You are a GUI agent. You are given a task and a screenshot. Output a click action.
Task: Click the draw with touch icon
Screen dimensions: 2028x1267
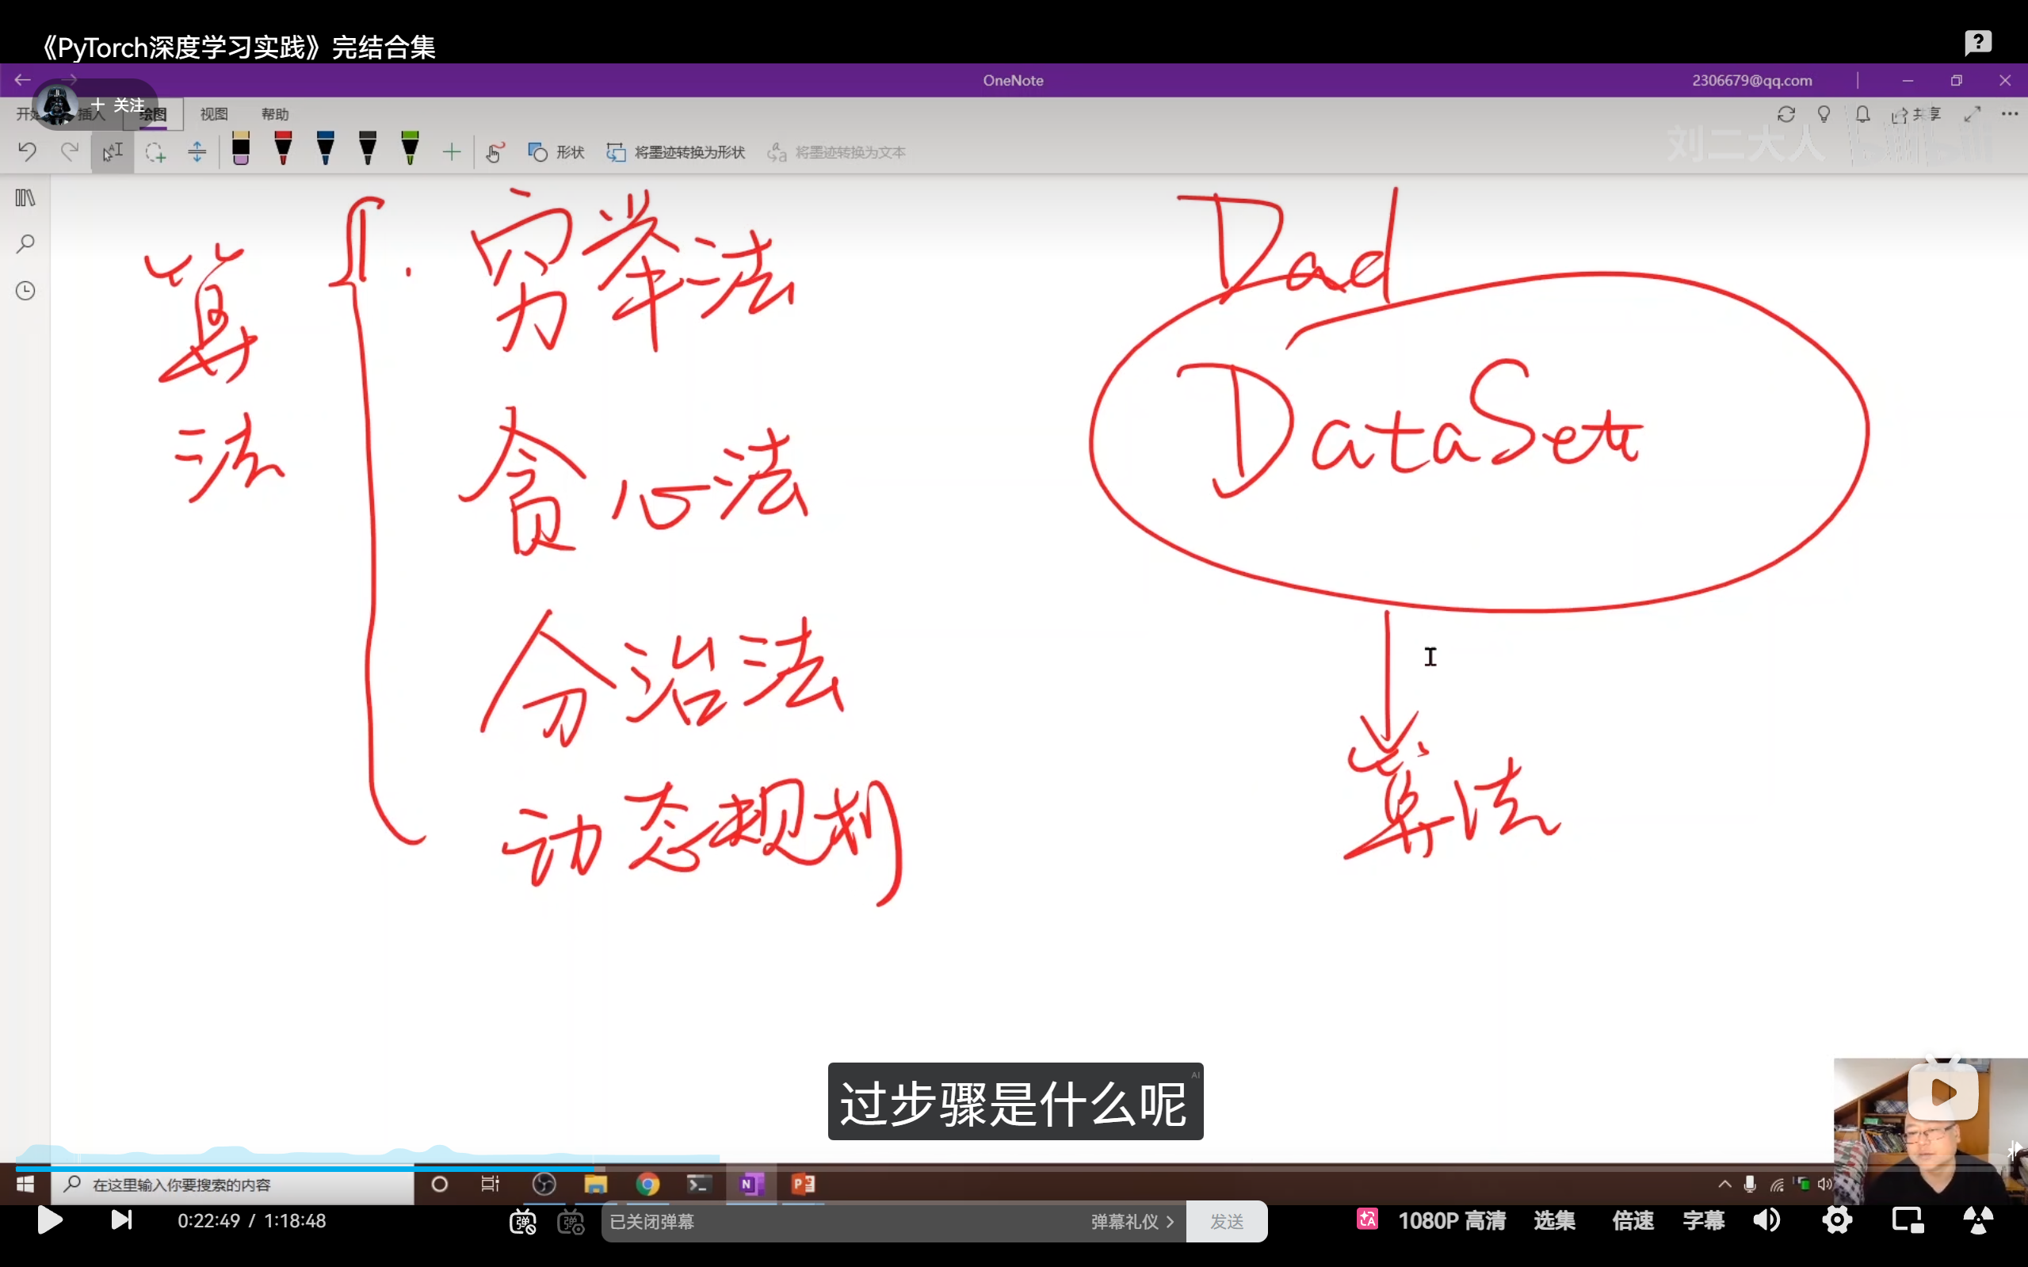tap(495, 152)
